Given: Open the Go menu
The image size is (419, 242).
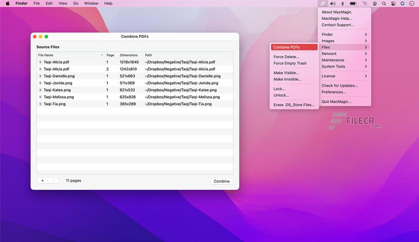Looking at the screenshot, I should 76,3.
